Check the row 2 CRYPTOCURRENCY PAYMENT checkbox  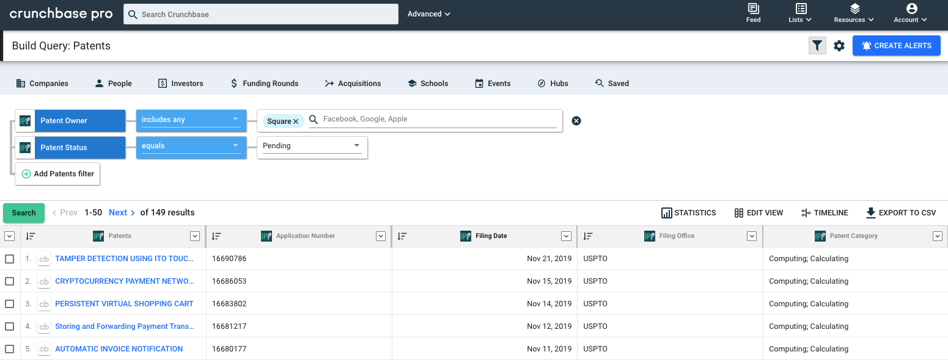pos(9,281)
